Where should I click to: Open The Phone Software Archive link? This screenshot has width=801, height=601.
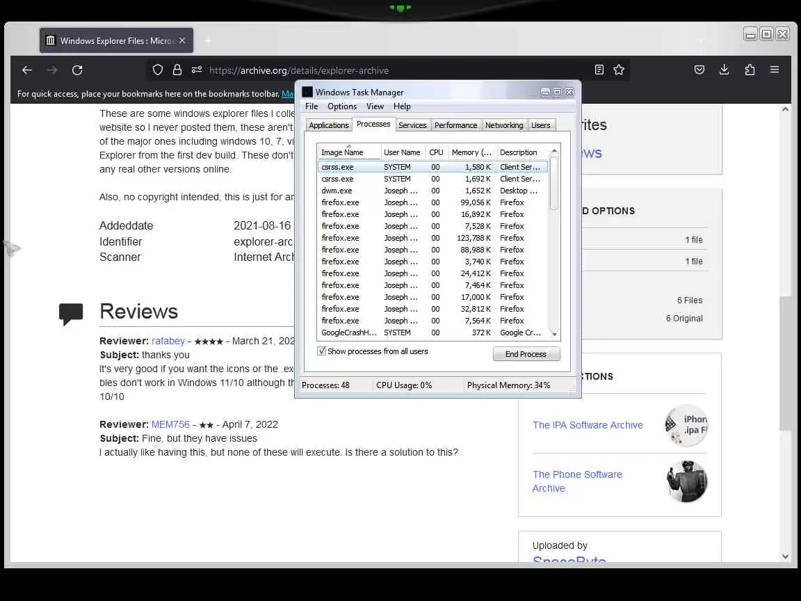(577, 481)
